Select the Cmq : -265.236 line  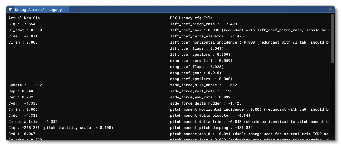pos(61,128)
